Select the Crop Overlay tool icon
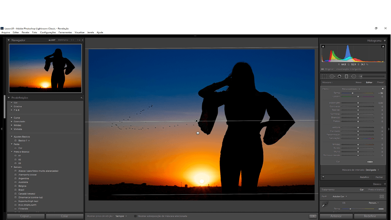This screenshot has height=220, width=391. click(325, 76)
